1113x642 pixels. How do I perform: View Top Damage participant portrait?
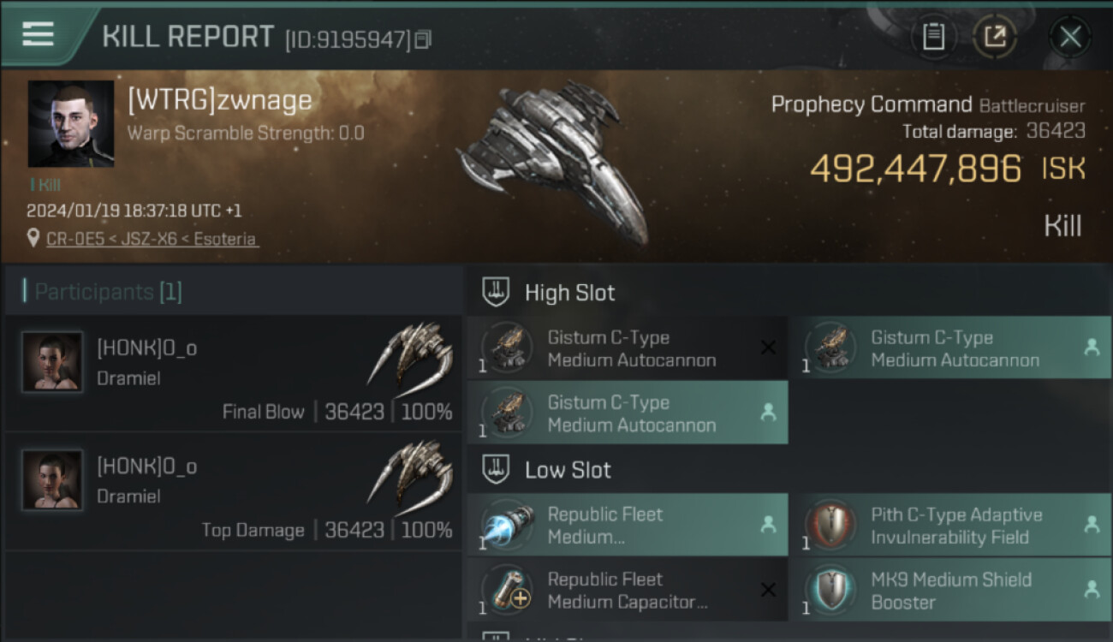pos(52,480)
